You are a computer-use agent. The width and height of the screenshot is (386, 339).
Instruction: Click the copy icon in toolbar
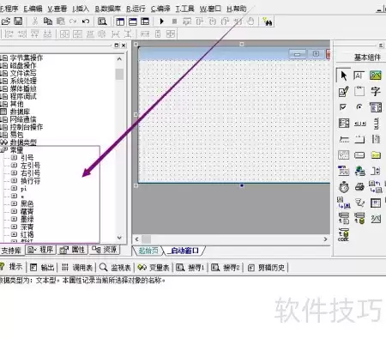click(x=47, y=21)
